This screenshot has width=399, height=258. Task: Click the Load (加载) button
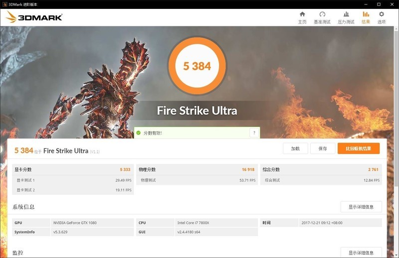click(295, 148)
